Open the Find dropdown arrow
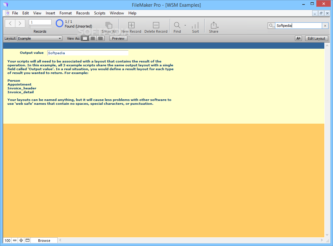Screen dimensions: 333x246 185,25
